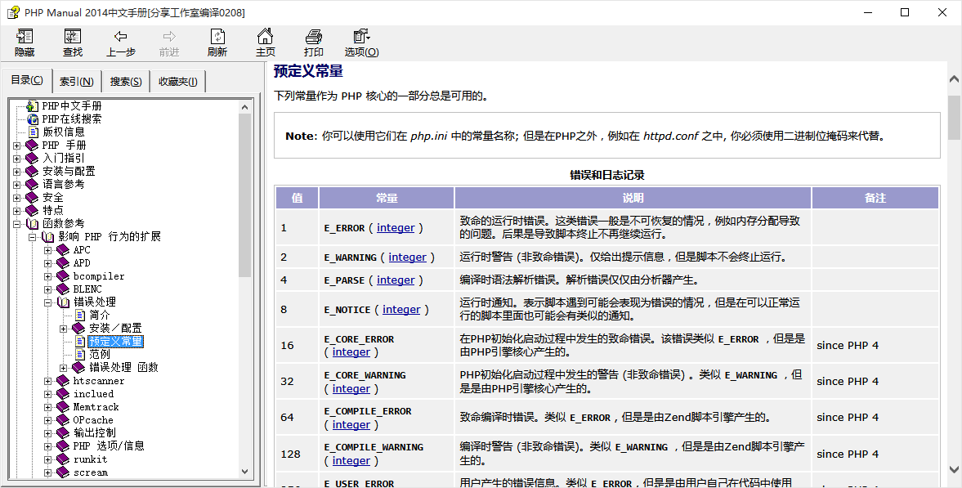The width and height of the screenshot is (962, 488).
Task: Click the PHP在线搜索 globe icon
Action: click(33, 119)
